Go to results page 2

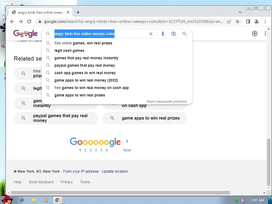[x=85, y=150]
